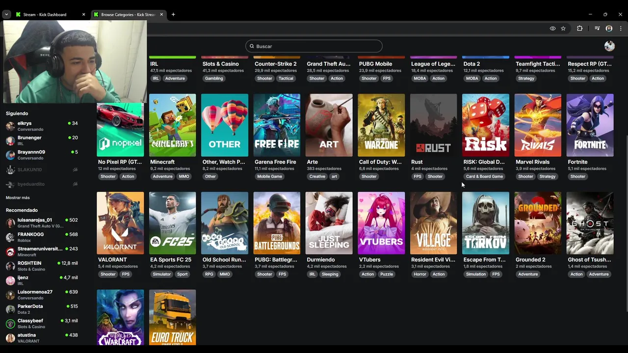Image resolution: width=628 pixels, height=353 pixels.
Task: Click Horror tag under Resident Evil Village
Action: click(420, 275)
